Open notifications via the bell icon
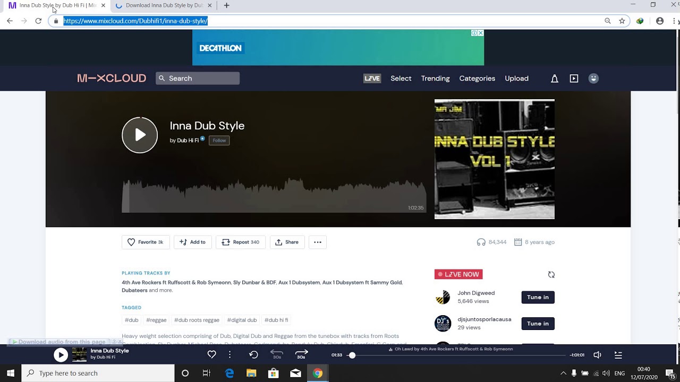The image size is (680, 382). click(x=554, y=78)
